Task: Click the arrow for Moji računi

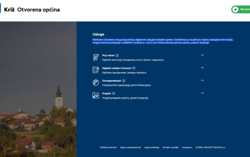Action: (202, 55)
